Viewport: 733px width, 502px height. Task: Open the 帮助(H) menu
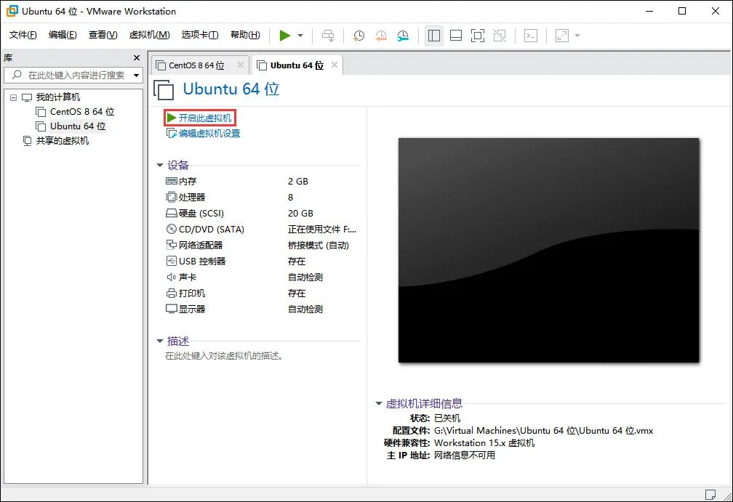[x=245, y=35]
